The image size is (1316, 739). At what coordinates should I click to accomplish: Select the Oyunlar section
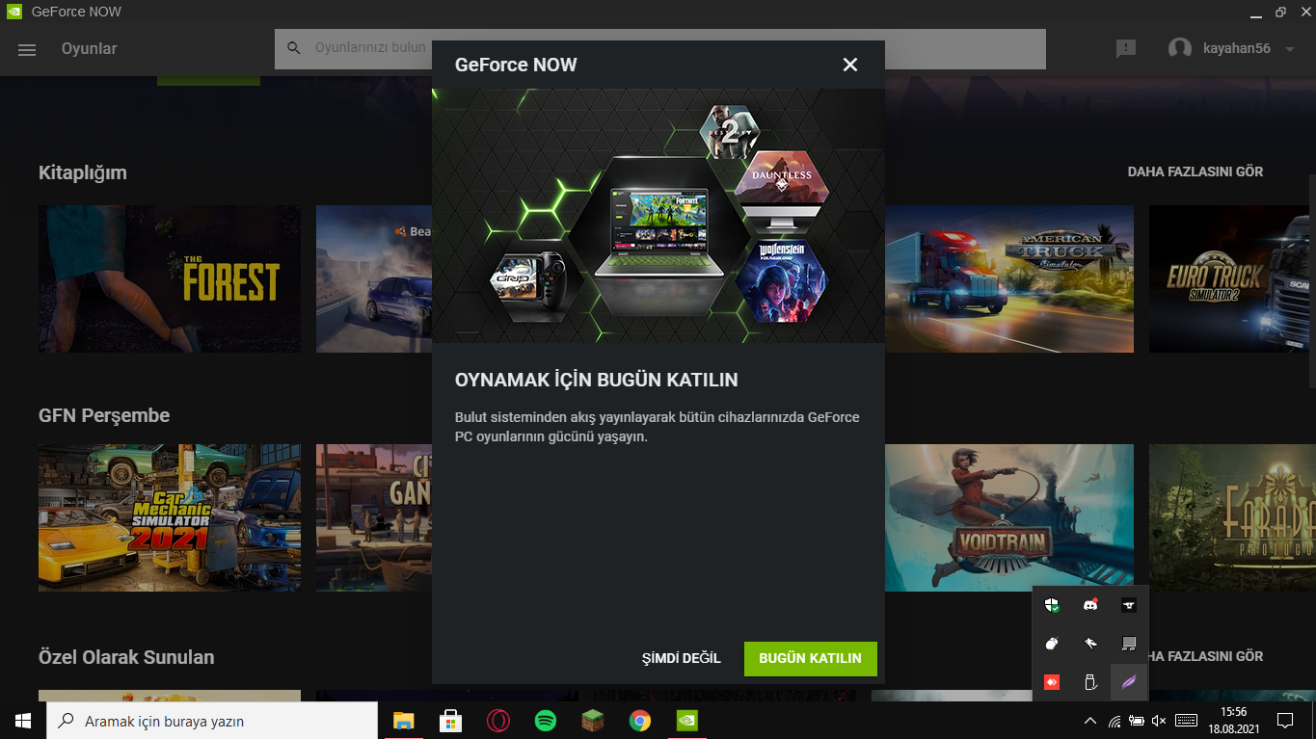click(x=90, y=49)
